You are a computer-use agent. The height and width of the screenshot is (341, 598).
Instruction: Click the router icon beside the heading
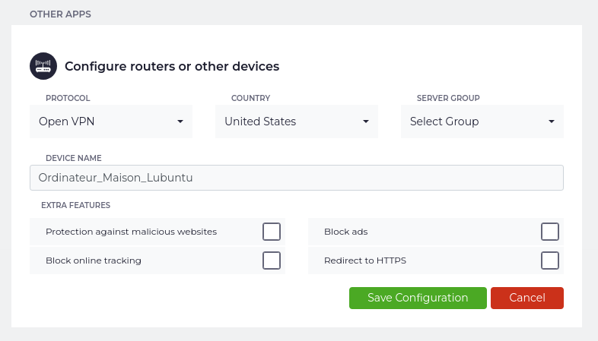[43, 66]
